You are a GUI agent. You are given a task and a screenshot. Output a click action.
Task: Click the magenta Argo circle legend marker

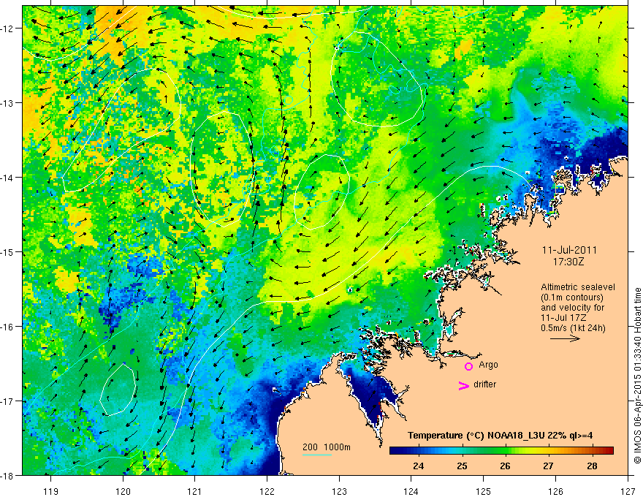click(468, 366)
